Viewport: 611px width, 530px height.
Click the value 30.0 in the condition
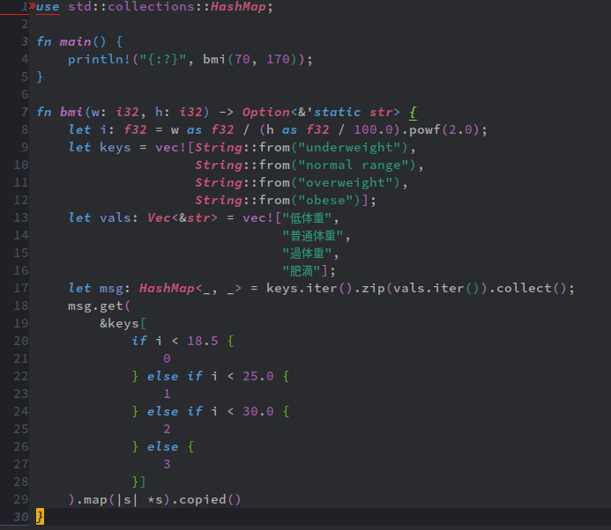click(258, 411)
